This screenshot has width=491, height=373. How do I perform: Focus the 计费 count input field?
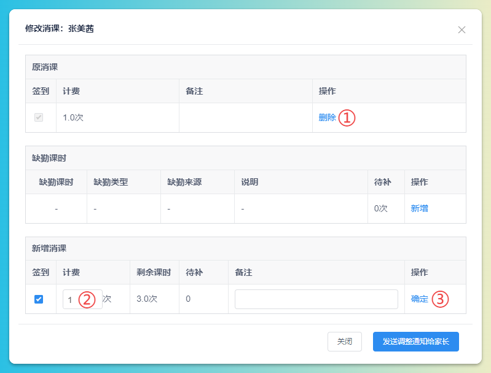coord(82,299)
